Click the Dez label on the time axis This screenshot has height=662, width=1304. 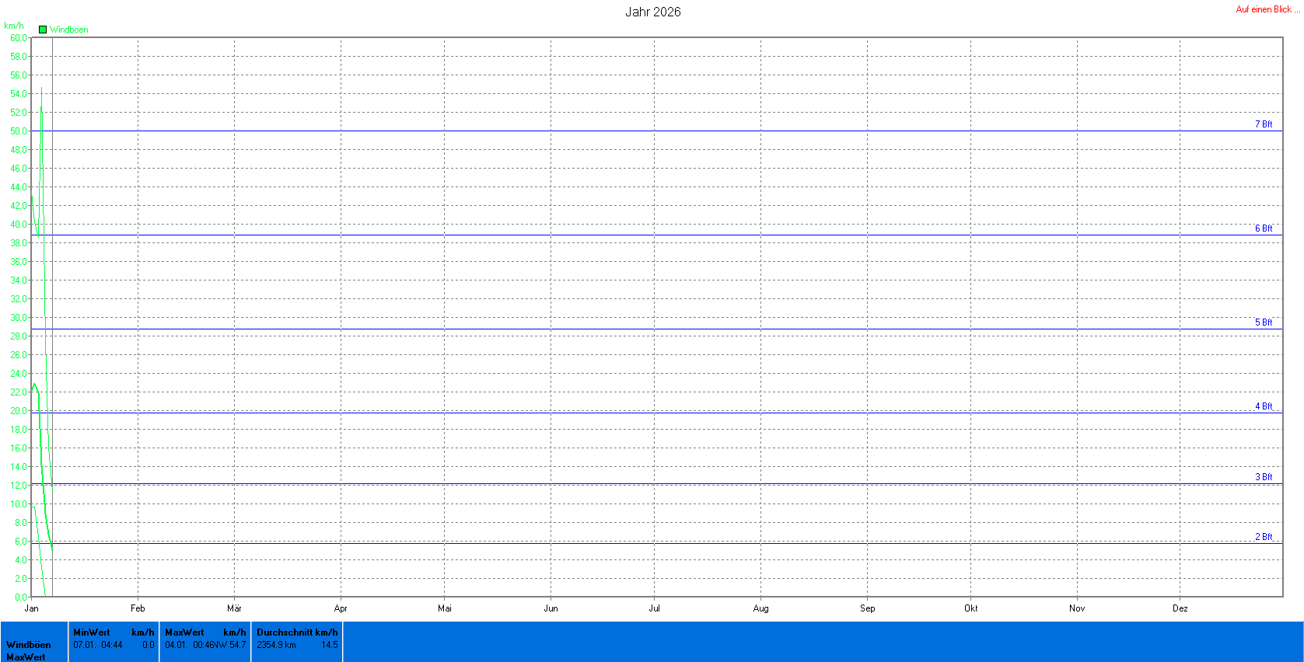[1180, 608]
